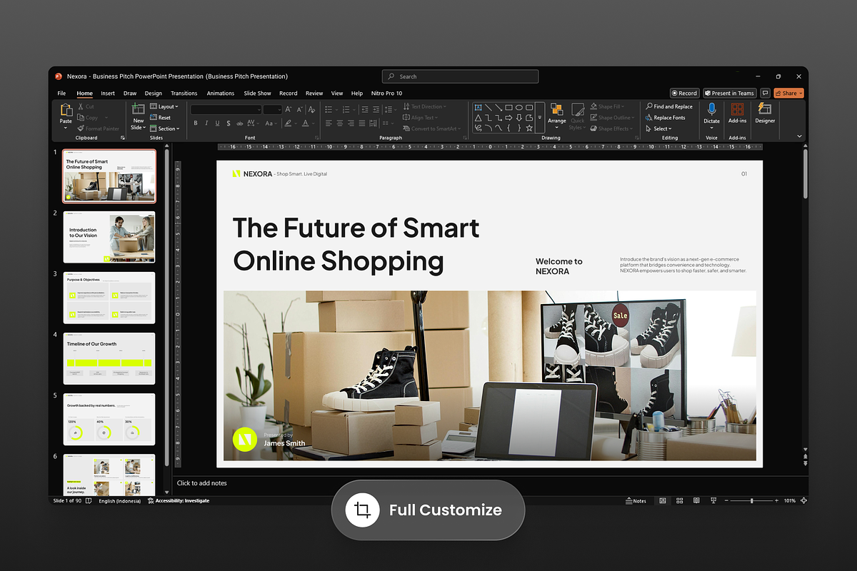Click the Share button

pyautogui.click(x=788, y=93)
